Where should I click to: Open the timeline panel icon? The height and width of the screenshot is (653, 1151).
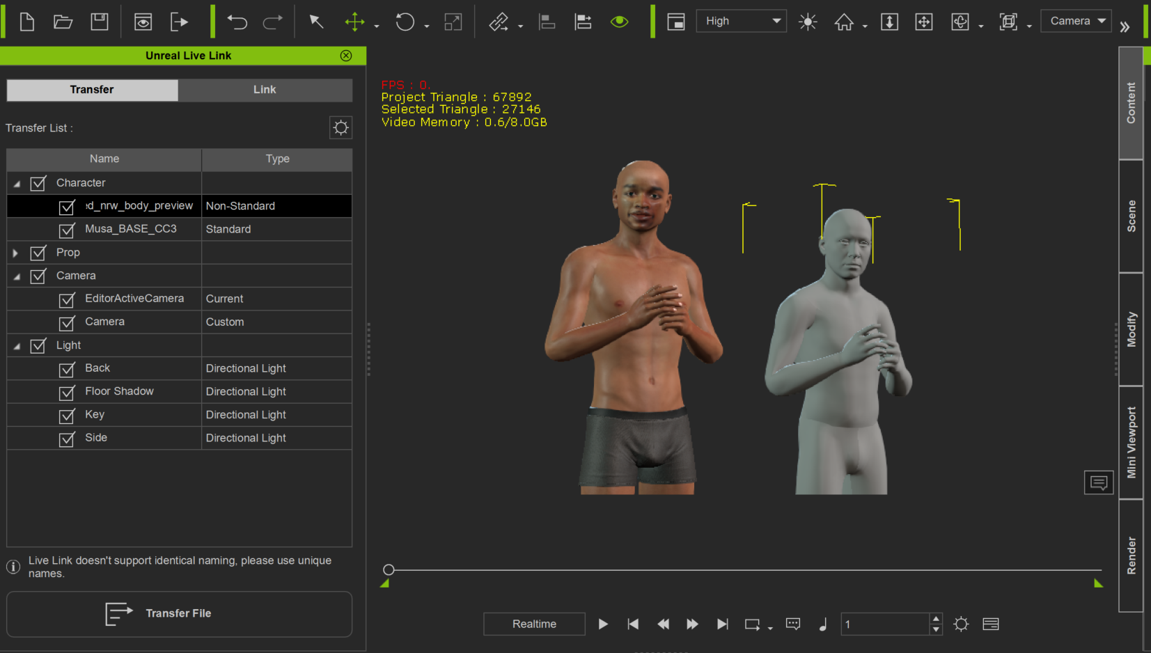[991, 624]
